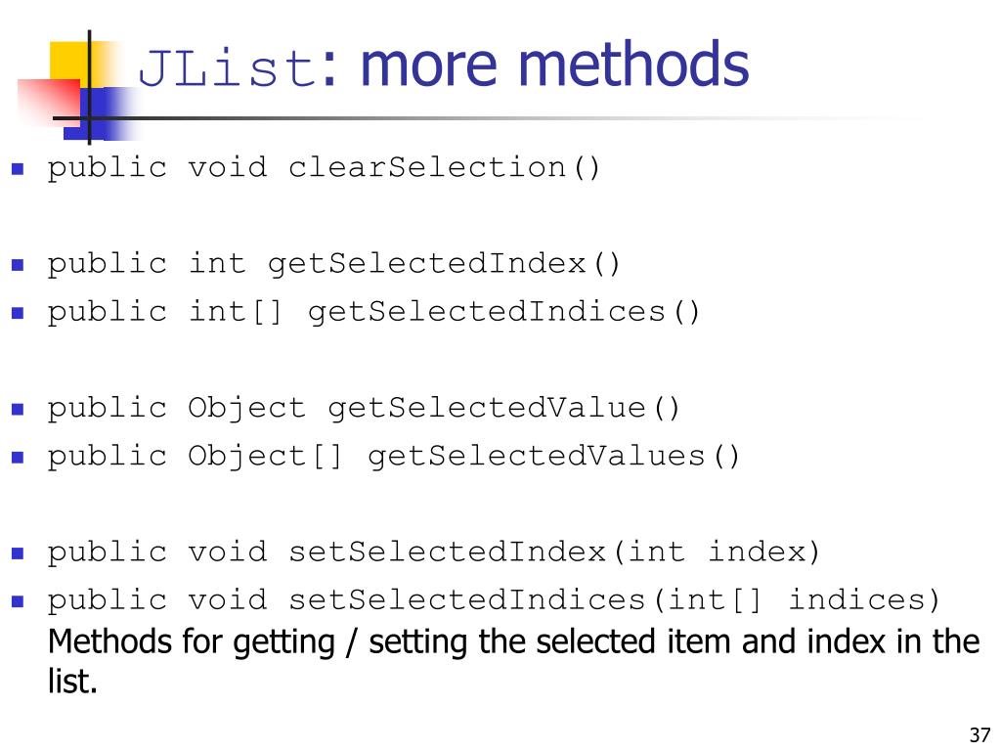1001x751 pixels.
Task: Click bullet marker beside getSelectedValue()
Action: pos(18,409)
